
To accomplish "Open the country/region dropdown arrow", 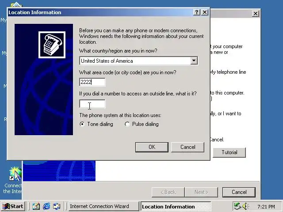I will (x=194, y=61).
